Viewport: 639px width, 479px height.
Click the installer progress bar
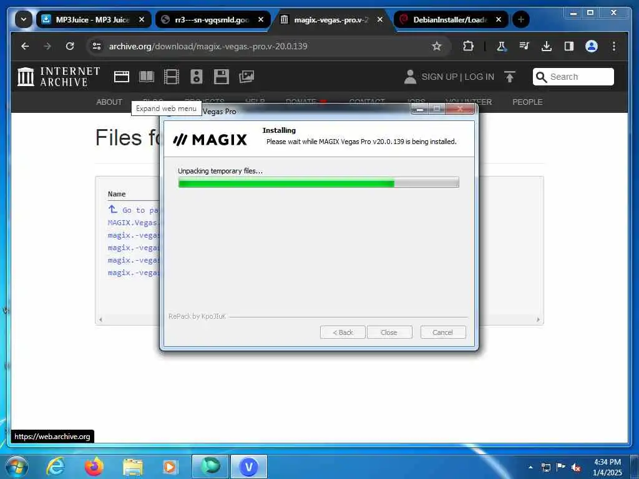tap(319, 183)
